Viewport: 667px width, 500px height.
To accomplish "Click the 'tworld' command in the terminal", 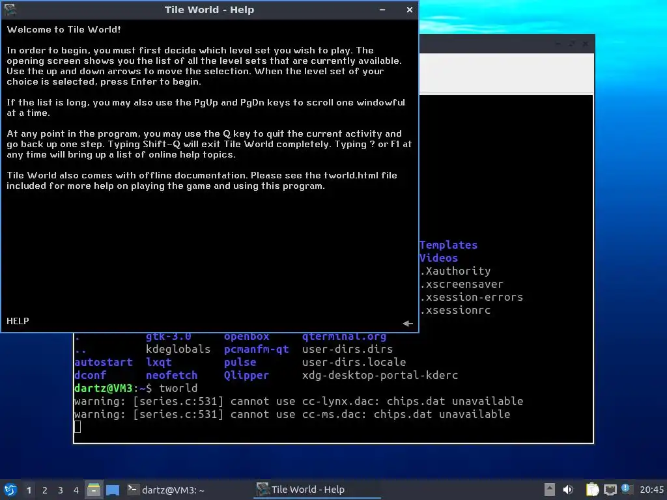I will [x=178, y=388].
